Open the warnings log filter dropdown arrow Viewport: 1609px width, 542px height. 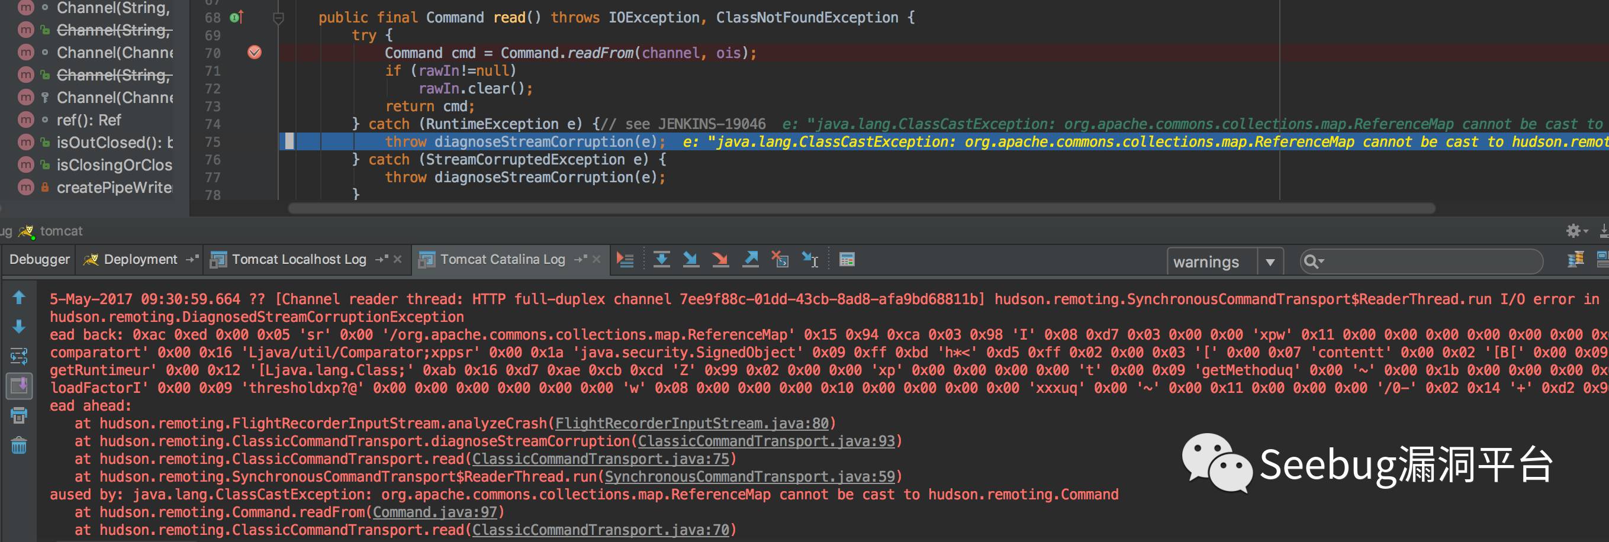(x=1270, y=262)
